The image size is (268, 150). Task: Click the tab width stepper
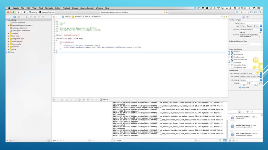coord(249,83)
